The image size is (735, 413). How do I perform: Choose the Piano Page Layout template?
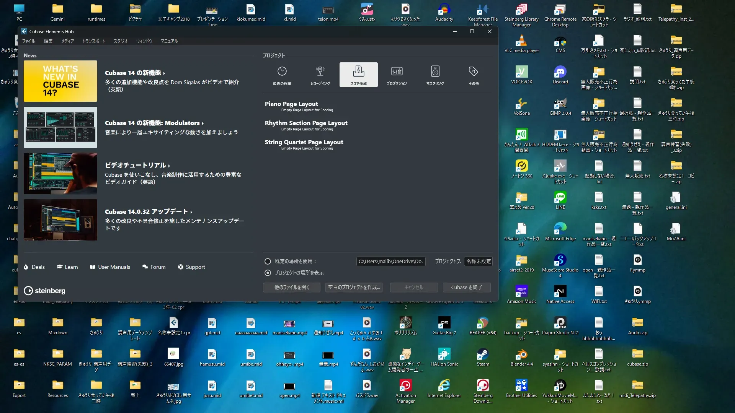click(x=291, y=104)
